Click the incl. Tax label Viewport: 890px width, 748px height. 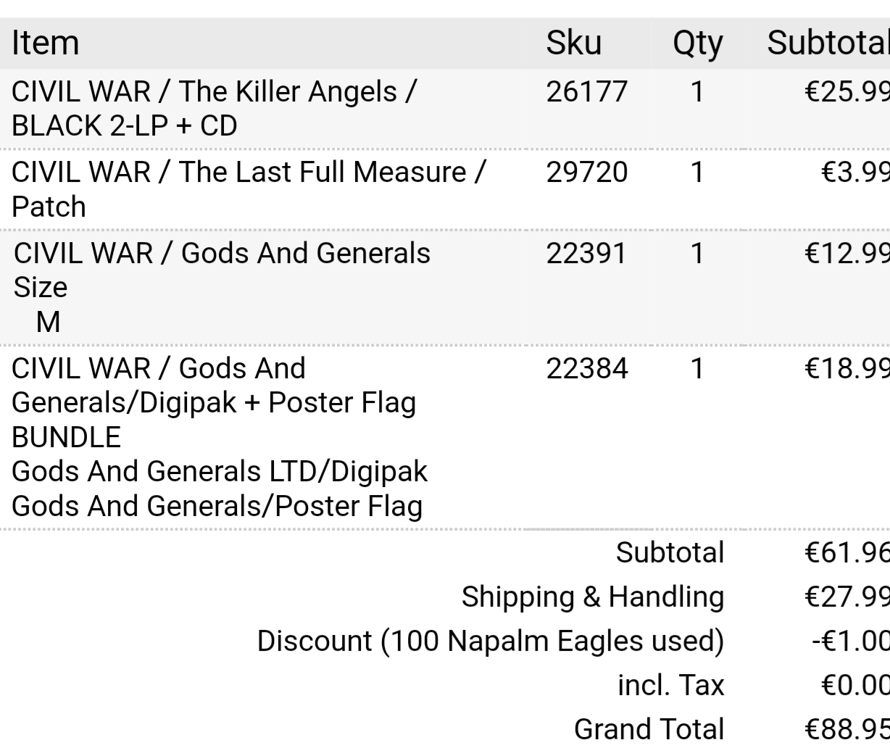click(x=670, y=685)
